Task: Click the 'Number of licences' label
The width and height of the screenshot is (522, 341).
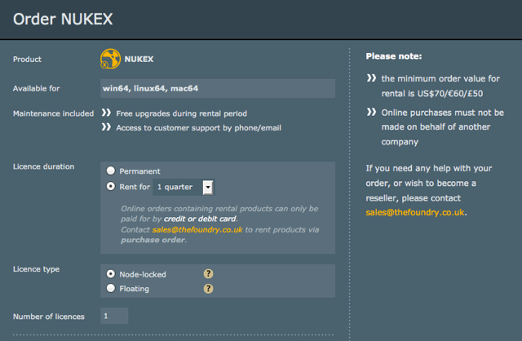Action: point(49,317)
